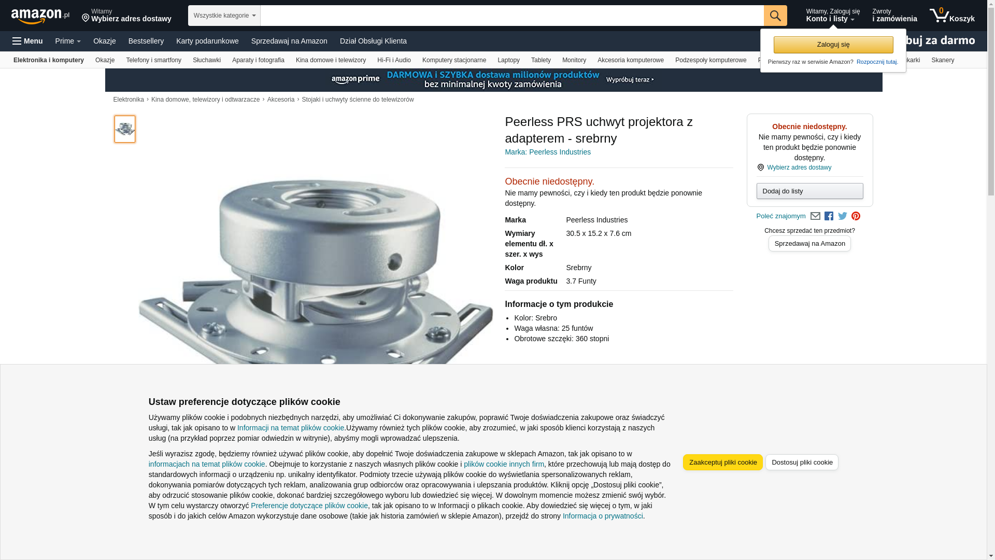Screen dimensions: 995x560
Task: Customize cookies via Dostosuj pliki cookie
Action: pos(802,463)
